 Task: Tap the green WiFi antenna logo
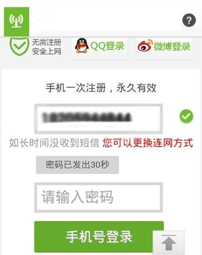tap(17, 21)
